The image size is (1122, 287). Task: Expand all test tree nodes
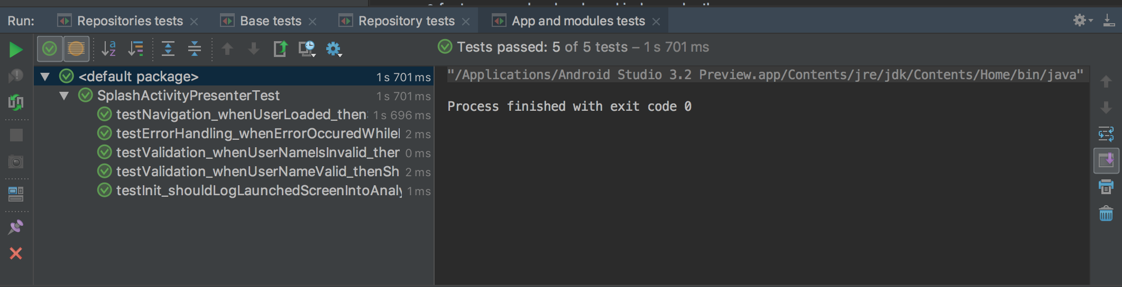[x=168, y=49]
